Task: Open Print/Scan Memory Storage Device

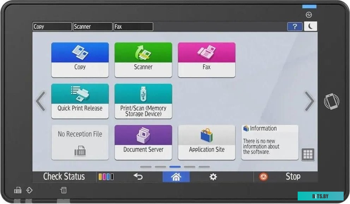Action: click(x=143, y=101)
